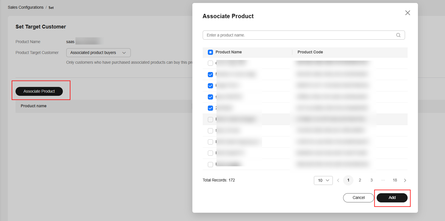
Task: Toggle the select-all Product Name checkbox
Action: [x=210, y=52]
